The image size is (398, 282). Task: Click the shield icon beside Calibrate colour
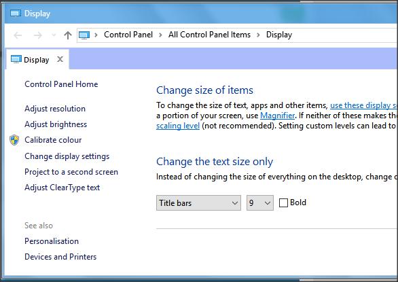click(x=14, y=140)
